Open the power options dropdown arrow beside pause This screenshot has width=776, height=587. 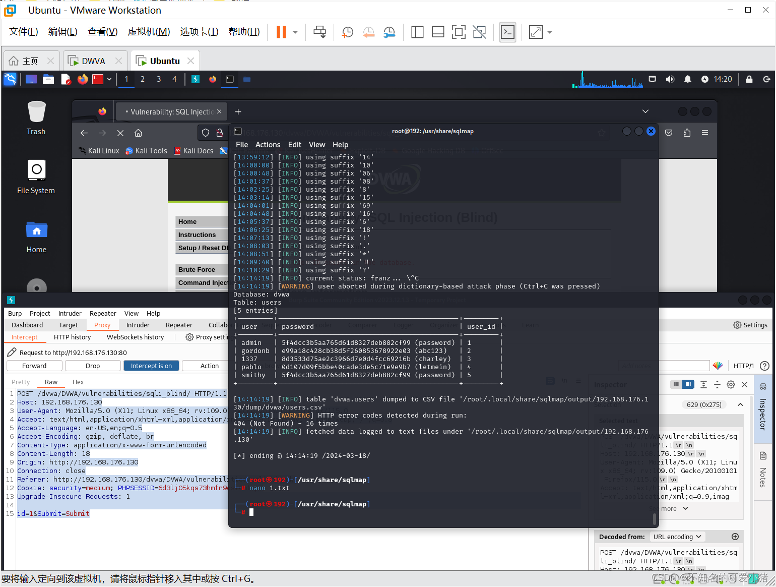click(295, 32)
